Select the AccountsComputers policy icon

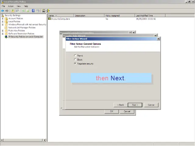pyautogui.click(x=50, y=19)
